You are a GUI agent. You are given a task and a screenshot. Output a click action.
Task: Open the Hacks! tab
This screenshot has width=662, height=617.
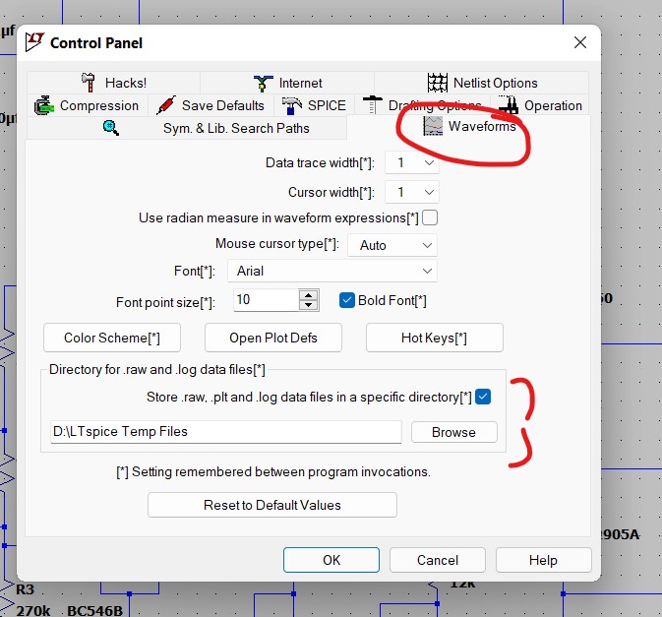[x=113, y=83]
